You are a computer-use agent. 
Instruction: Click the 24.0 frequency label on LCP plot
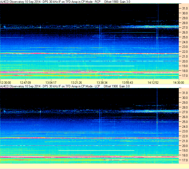(x=185, y=126)
